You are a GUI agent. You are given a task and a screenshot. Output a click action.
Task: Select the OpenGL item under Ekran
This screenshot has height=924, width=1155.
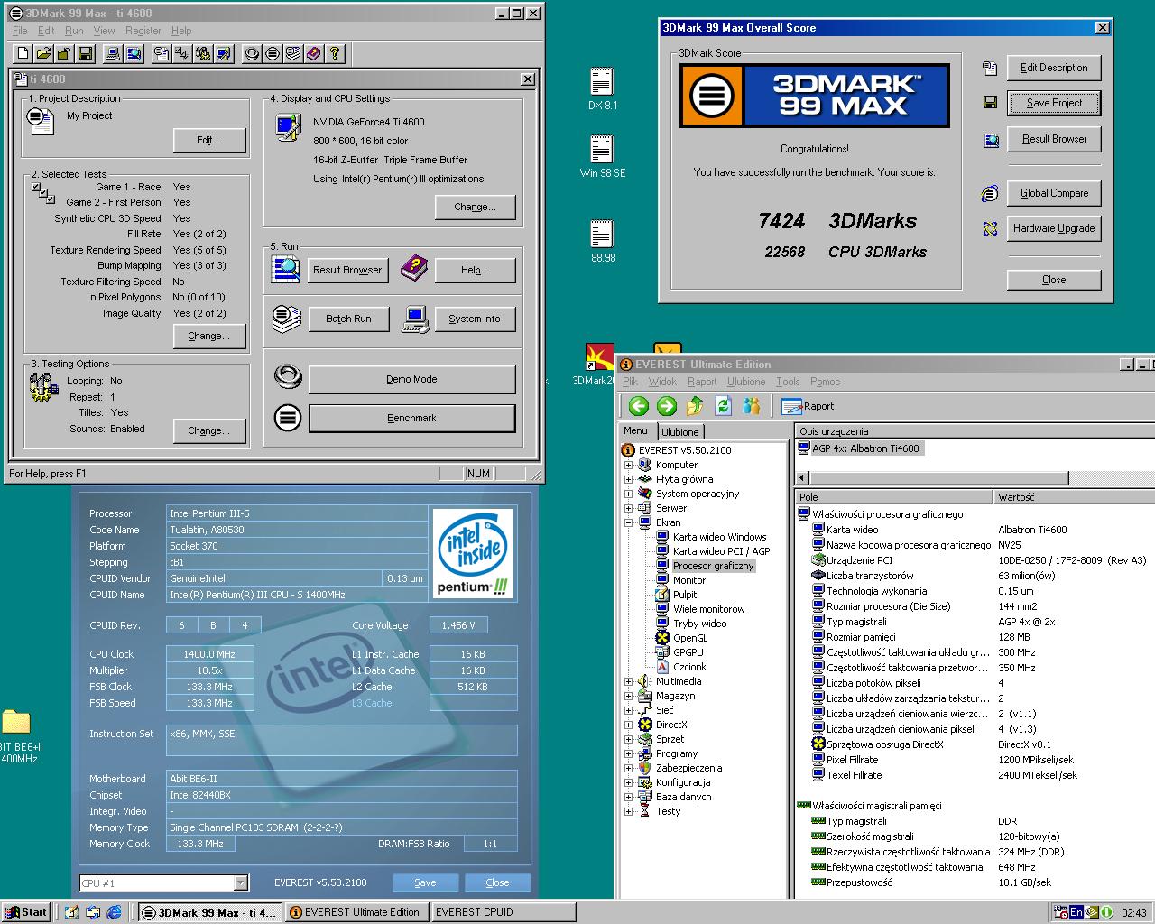click(690, 638)
